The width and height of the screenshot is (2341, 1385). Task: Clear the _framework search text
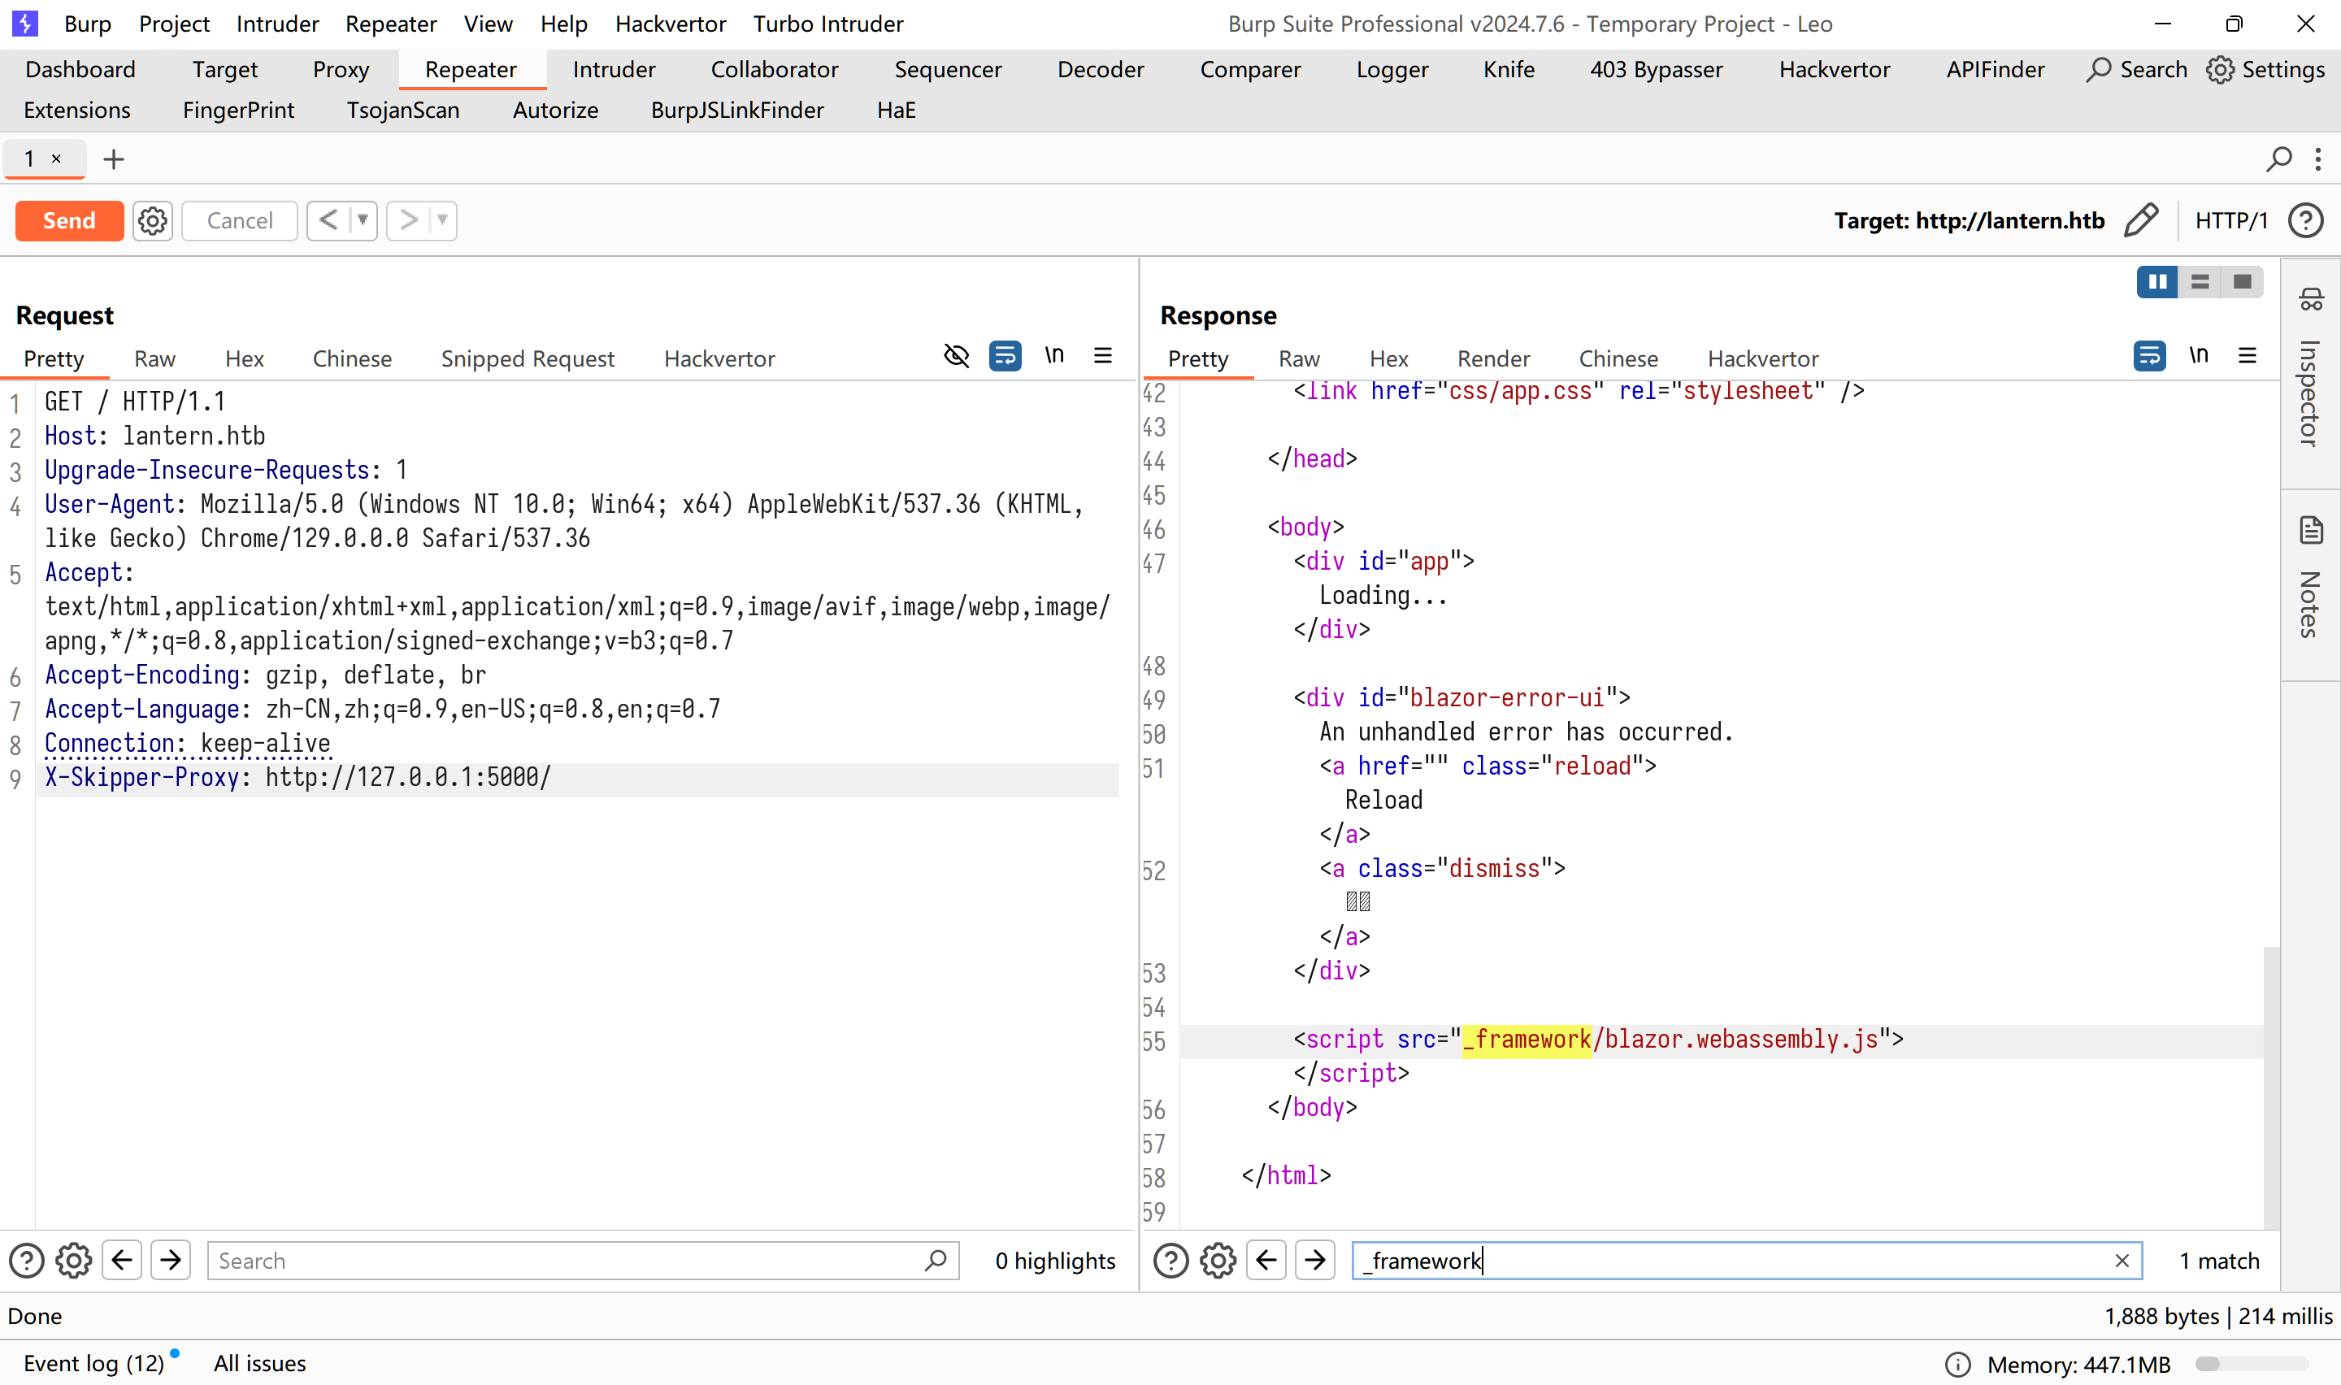coord(2122,1261)
